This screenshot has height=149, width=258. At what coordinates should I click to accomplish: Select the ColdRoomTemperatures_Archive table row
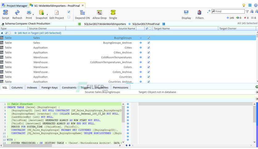point(128,62)
